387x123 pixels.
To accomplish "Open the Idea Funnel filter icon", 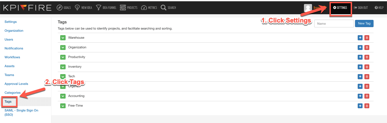I will (x=99, y=8).
